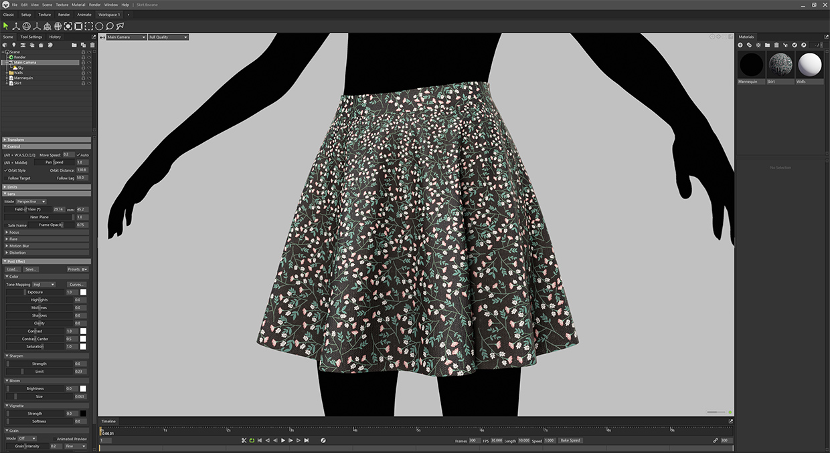Open the Tone Mapping Hejl dropdown
830x453 pixels.
click(x=44, y=285)
